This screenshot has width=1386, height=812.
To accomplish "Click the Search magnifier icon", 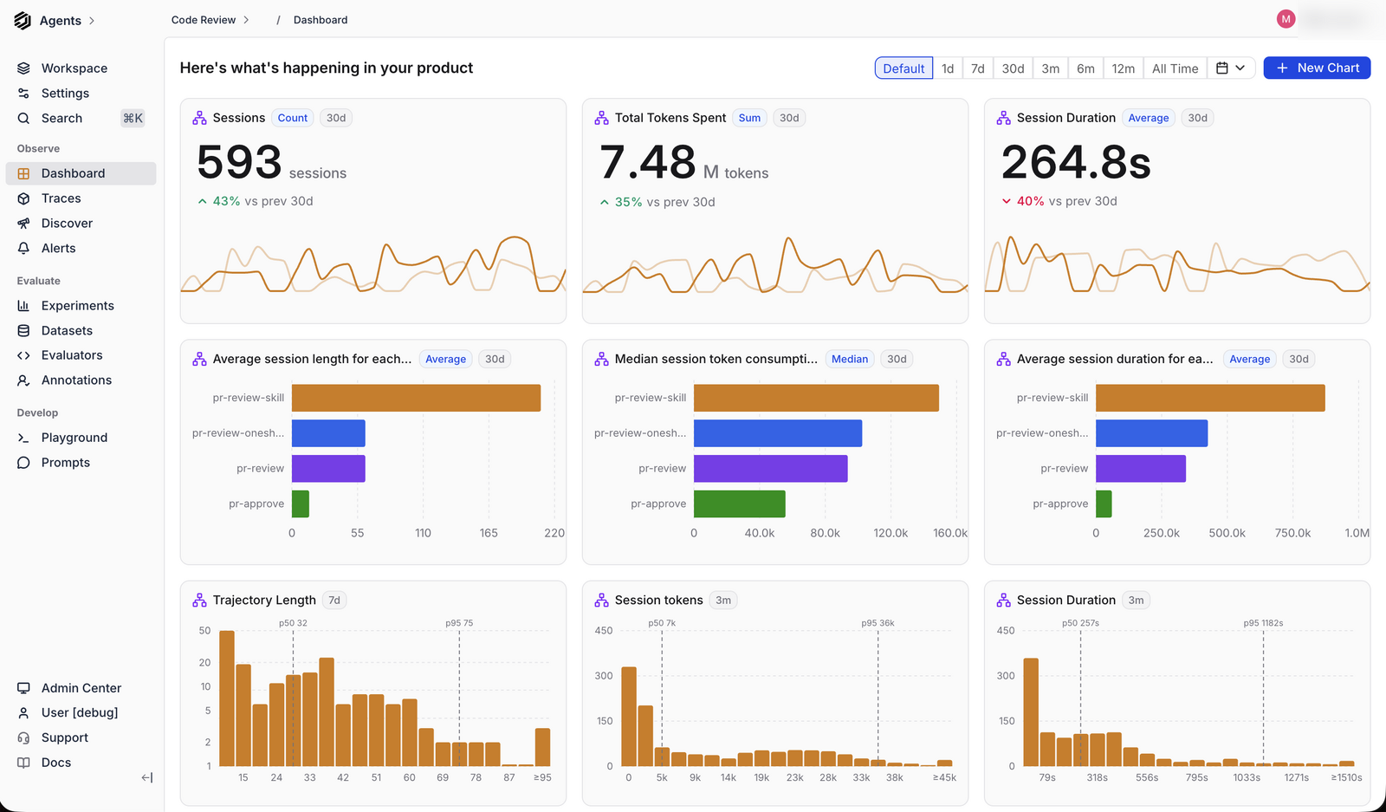I will tap(23, 119).
